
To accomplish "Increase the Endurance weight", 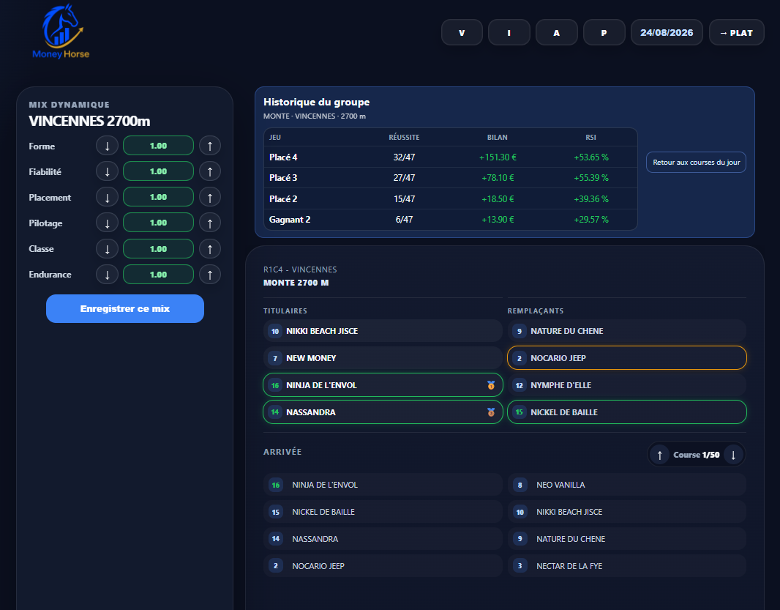I will click(x=210, y=275).
